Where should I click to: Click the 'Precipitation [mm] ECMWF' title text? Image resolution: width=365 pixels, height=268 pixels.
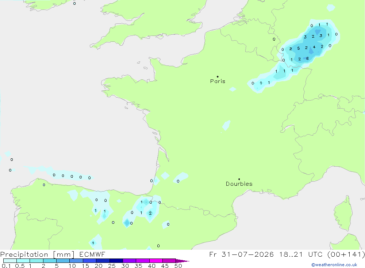[53, 254]
